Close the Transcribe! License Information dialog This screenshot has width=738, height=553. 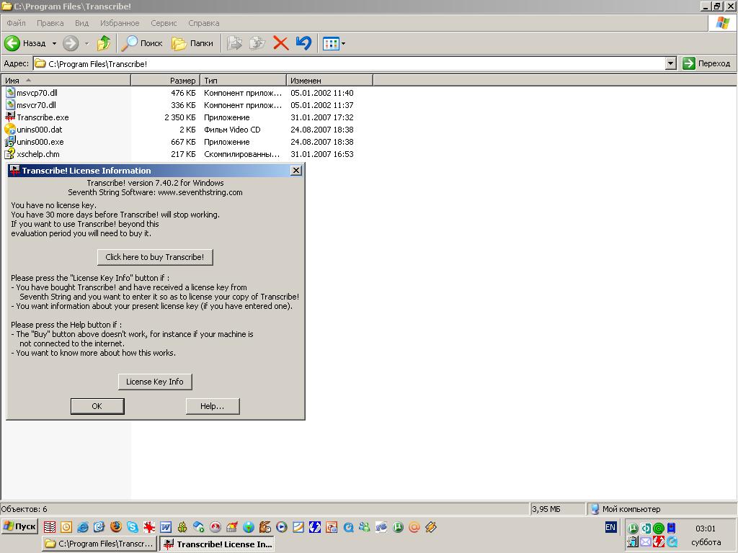[295, 170]
